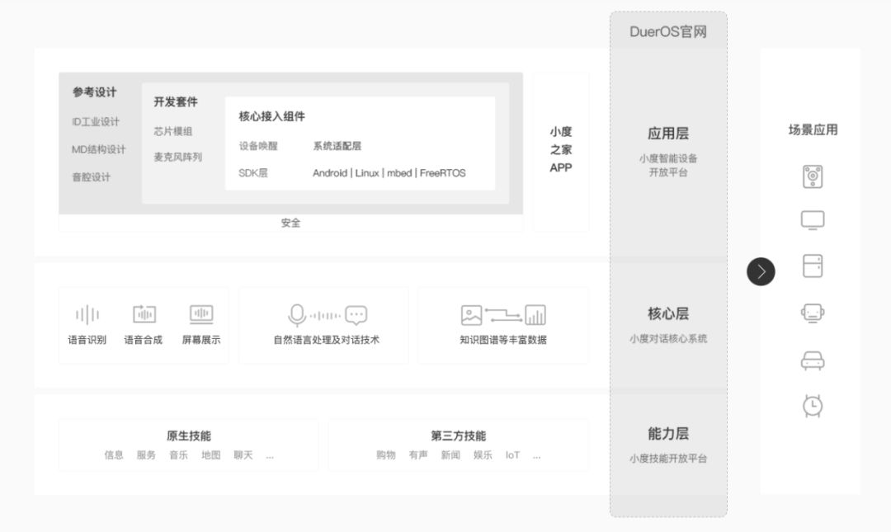Click the 音腔设计 item
This screenshot has width=891, height=532.
click(x=91, y=177)
